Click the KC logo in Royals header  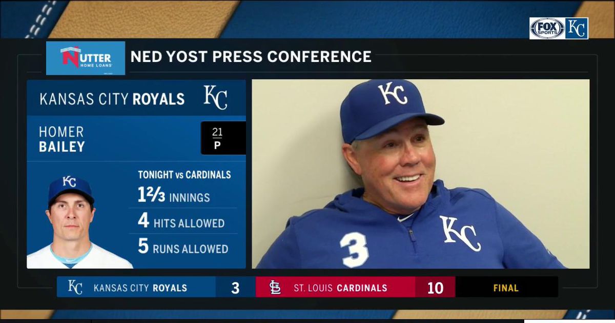(x=215, y=97)
